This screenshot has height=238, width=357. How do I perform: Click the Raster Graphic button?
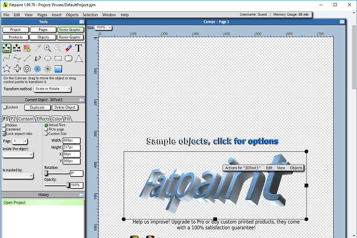[70, 37]
